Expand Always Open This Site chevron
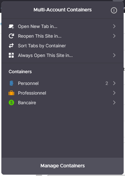Viewport: 125px width, 176px height. (x=114, y=55)
